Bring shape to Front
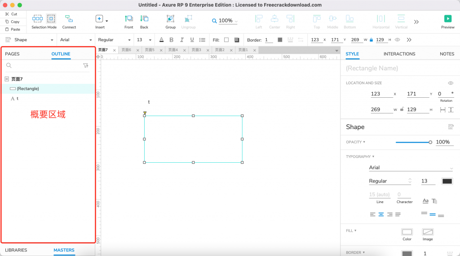 pos(129,19)
